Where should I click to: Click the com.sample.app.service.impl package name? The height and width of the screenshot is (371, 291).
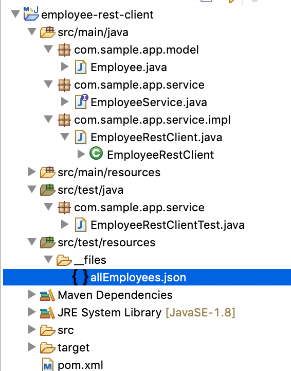click(152, 120)
